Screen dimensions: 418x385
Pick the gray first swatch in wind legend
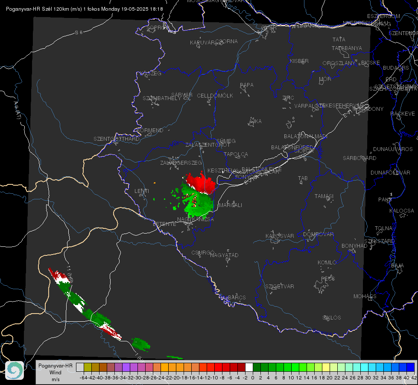click(80, 367)
